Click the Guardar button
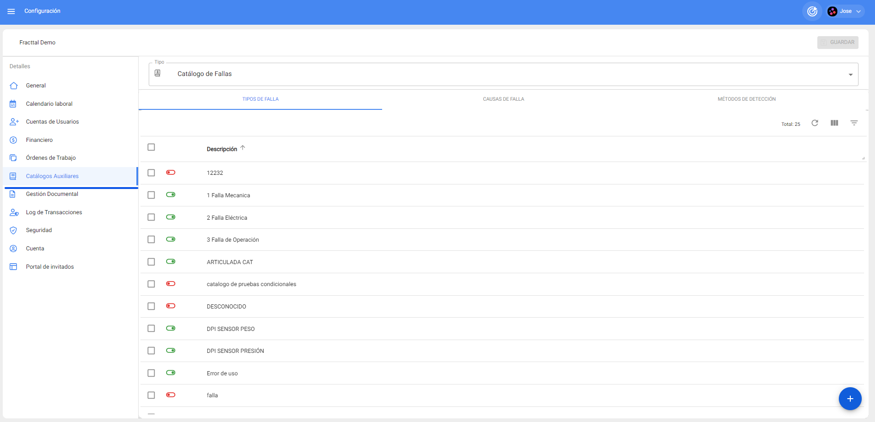This screenshot has height=422, width=875. click(837, 43)
